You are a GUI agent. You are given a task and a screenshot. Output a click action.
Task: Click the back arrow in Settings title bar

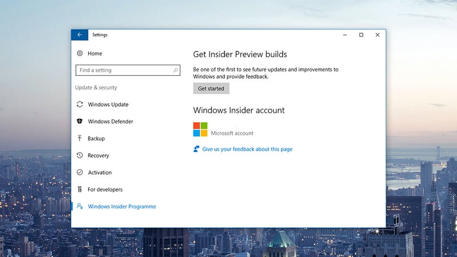tap(79, 35)
